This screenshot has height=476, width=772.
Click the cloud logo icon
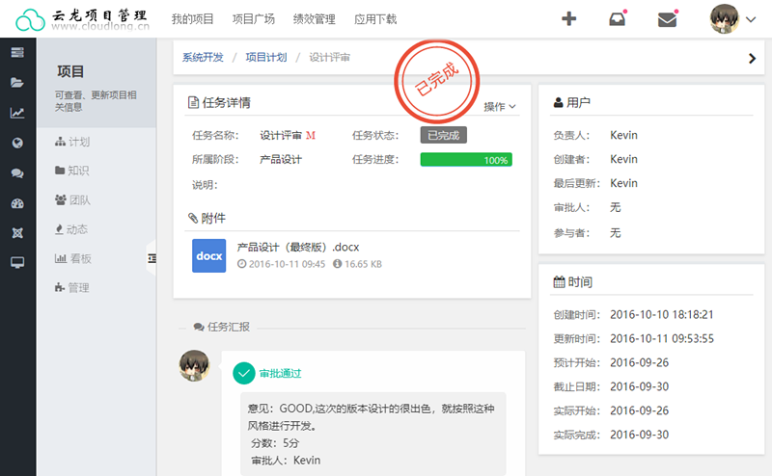[30, 19]
